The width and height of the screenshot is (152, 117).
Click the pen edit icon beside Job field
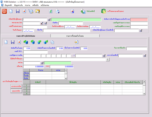click(42, 23)
